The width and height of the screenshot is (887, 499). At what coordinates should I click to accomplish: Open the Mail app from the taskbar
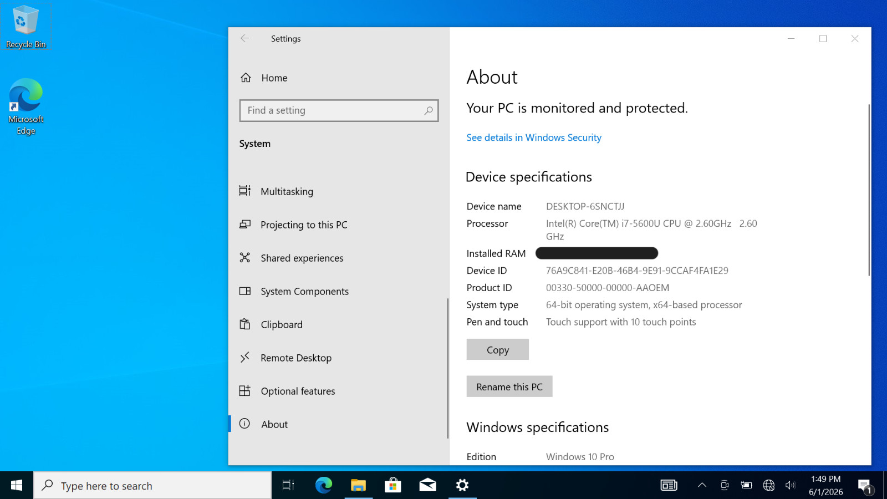[x=427, y=485]
